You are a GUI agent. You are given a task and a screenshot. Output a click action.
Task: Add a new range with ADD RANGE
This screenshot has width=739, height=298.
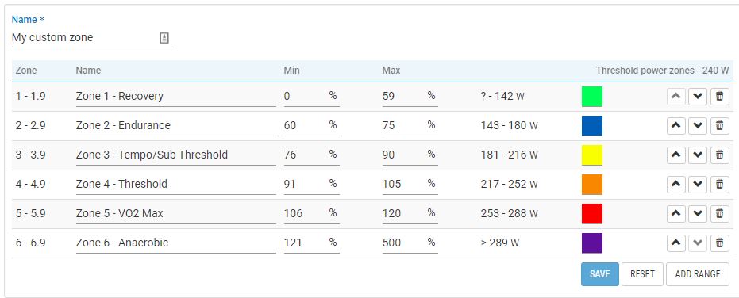[x=698, y=274]
